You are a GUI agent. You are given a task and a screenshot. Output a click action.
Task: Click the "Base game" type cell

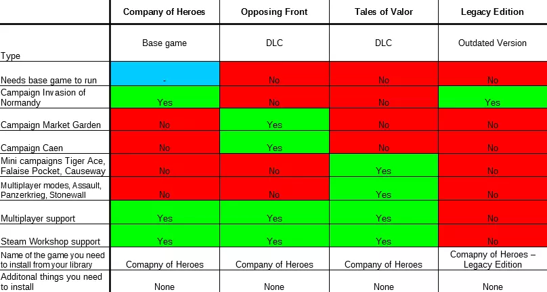click(x=165, y=43)
